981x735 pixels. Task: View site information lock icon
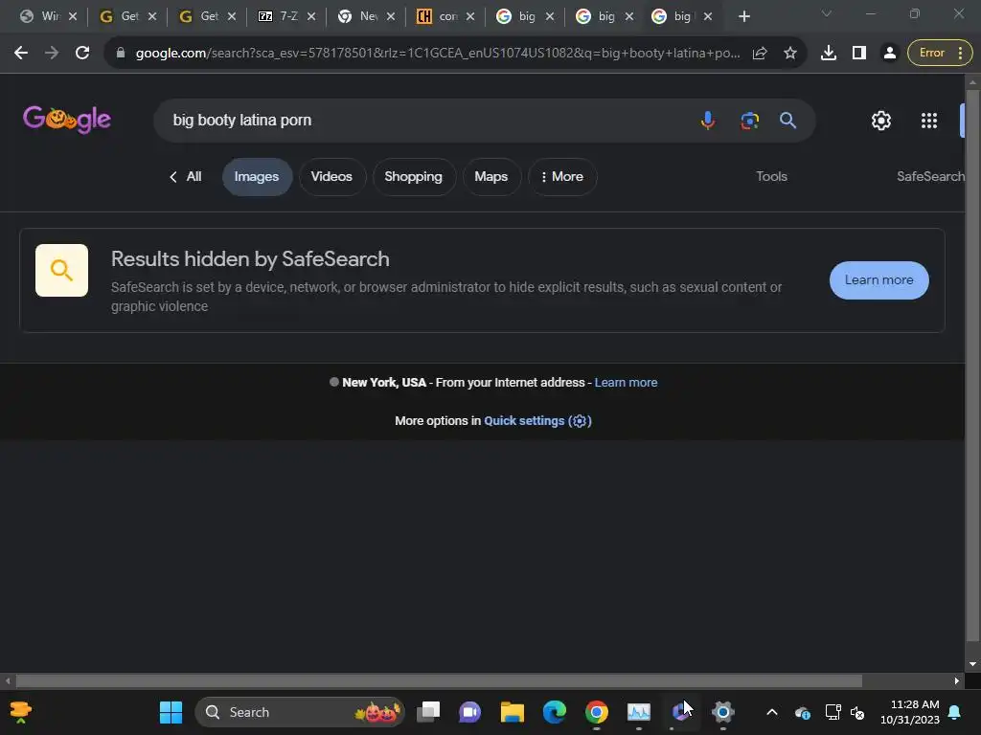tap(121, 54)
